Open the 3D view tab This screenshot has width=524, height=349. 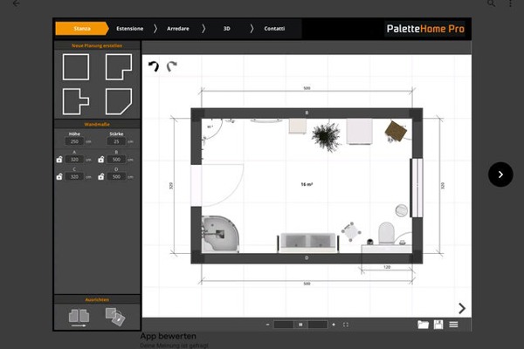point(226,29)
